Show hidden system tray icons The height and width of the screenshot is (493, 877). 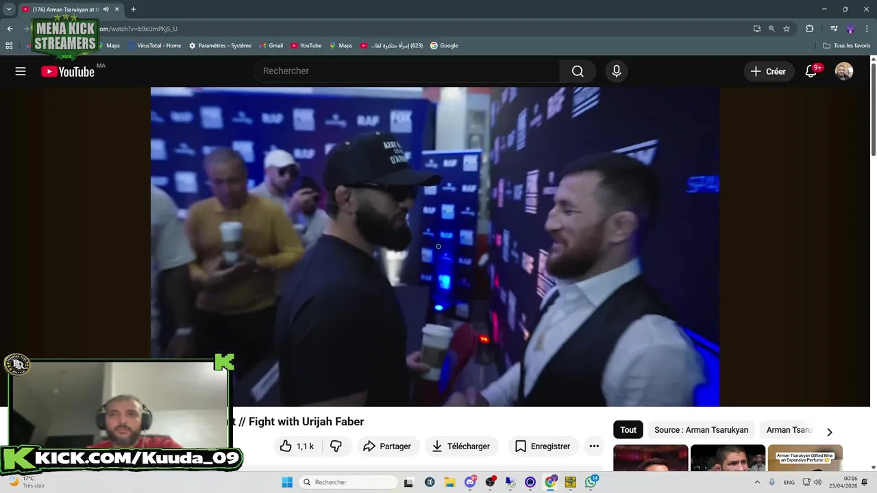tap(757, 482)
